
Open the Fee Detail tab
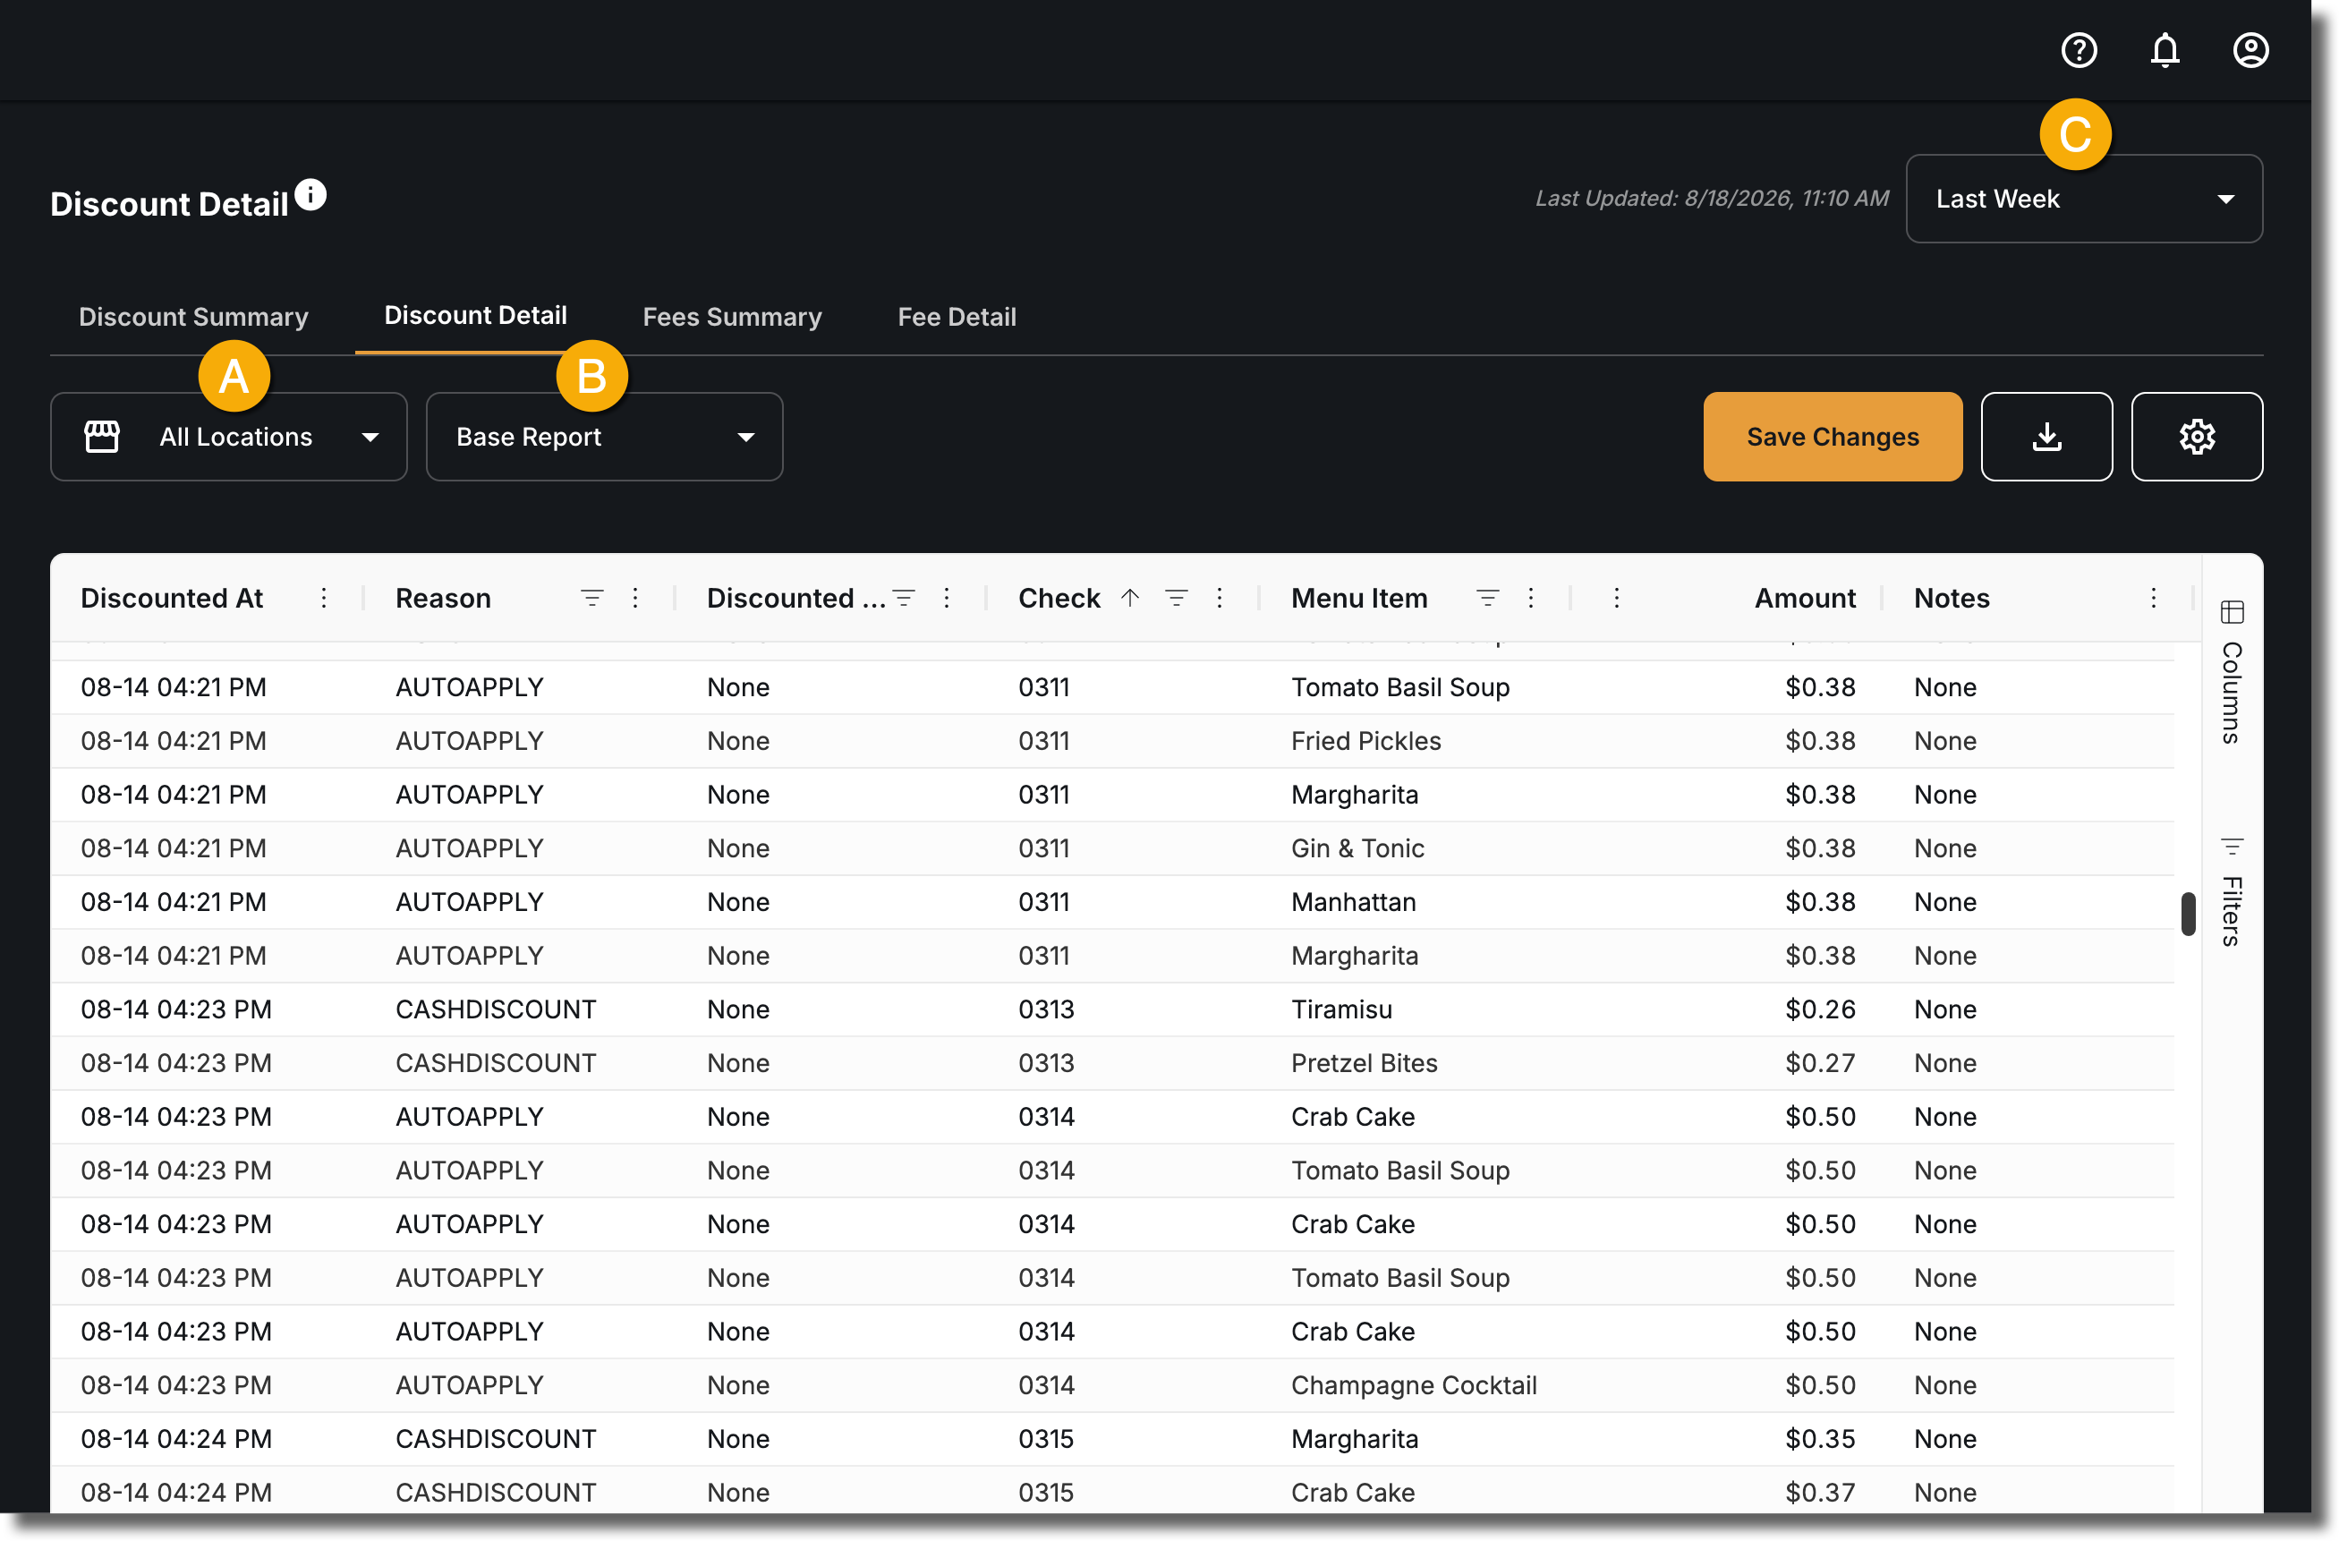click(x=957, y=317)
